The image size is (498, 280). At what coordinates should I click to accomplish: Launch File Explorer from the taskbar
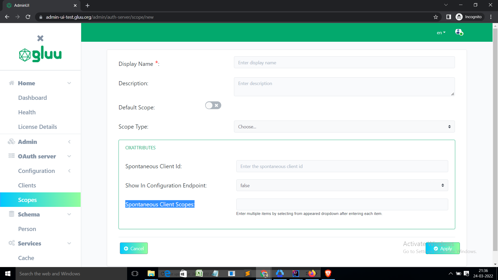coord(151,274)
